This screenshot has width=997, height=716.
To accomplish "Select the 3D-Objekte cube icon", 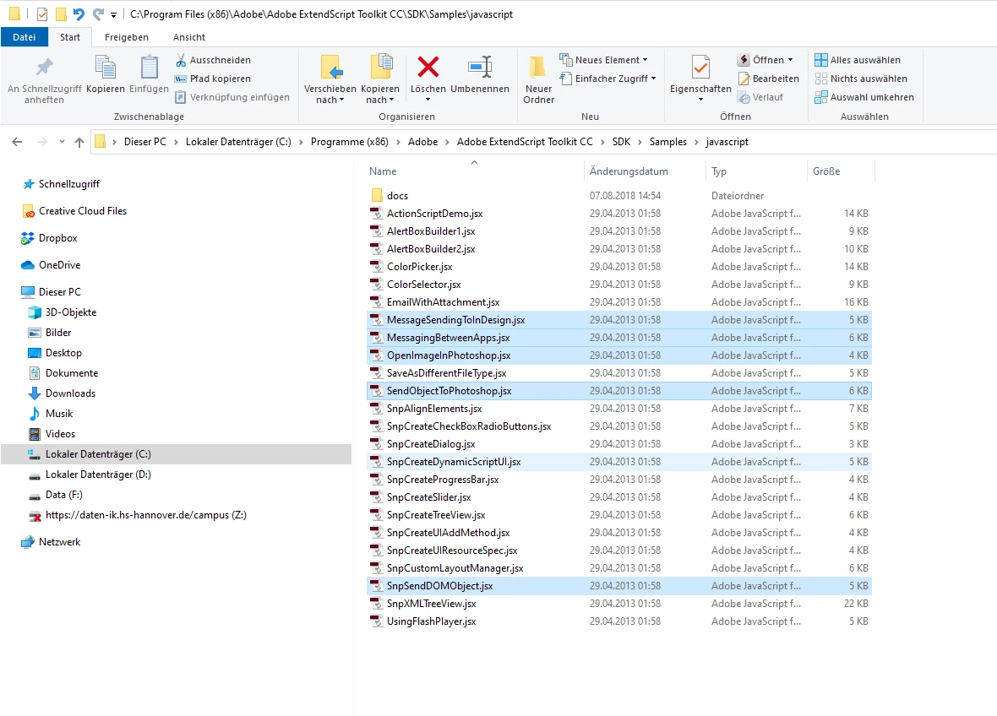I will [x=35, y=312].
